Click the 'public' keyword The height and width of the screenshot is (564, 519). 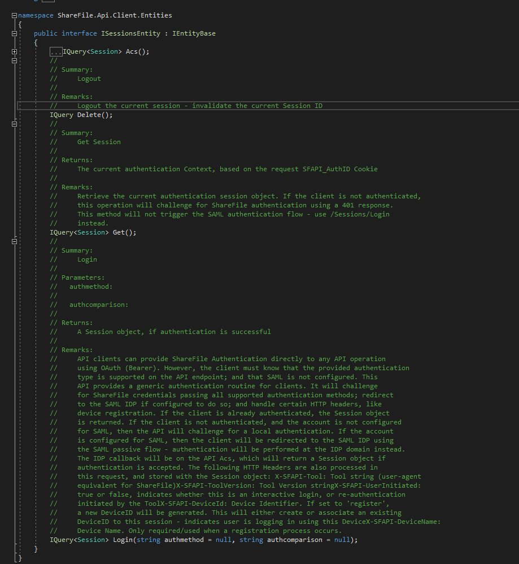(46, 33)
